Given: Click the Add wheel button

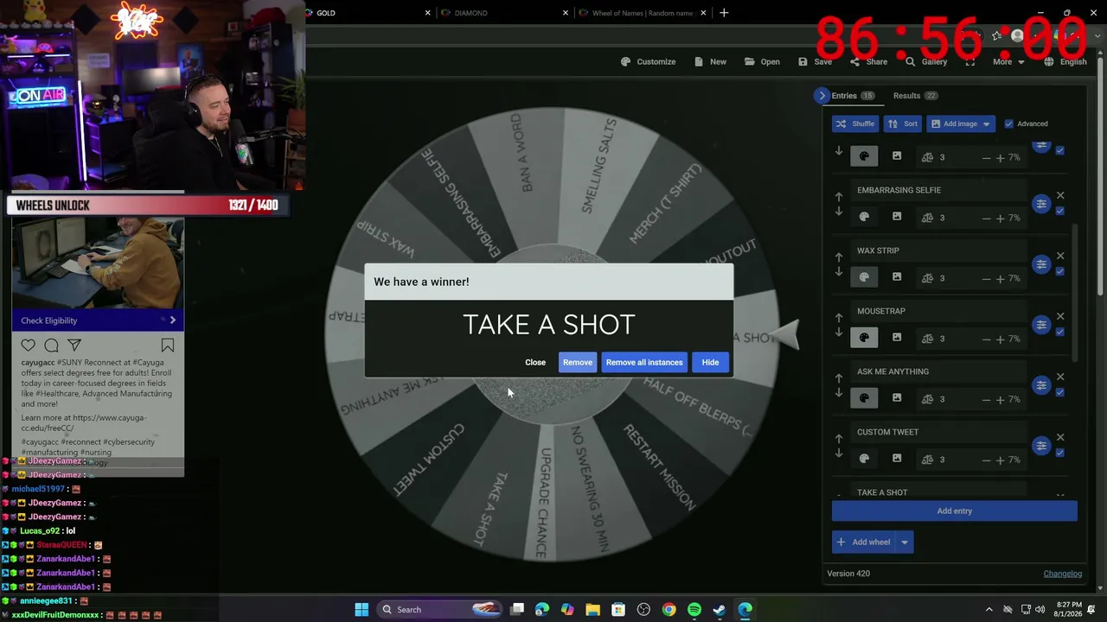Looking at the screenshot, I should tap(863, 542).
